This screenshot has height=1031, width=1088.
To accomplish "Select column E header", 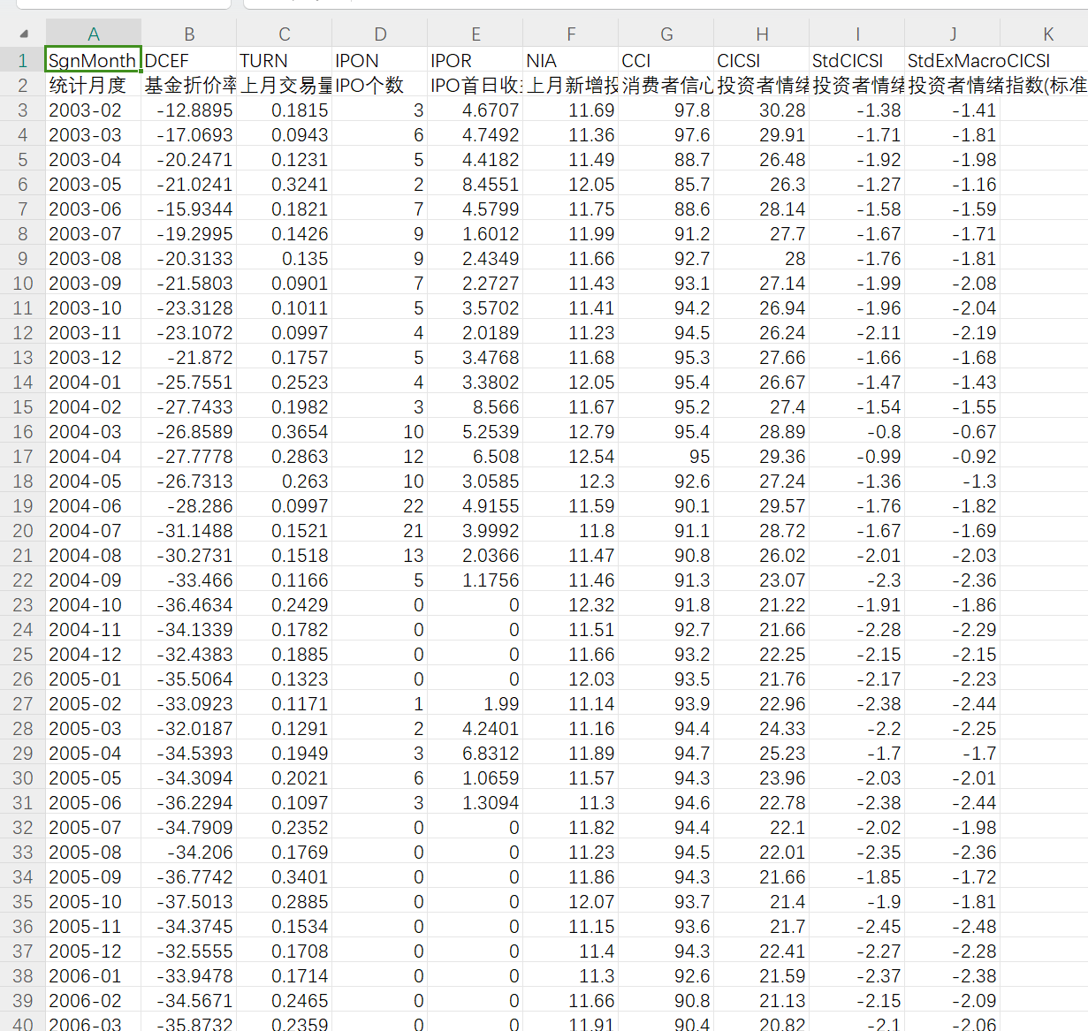I will click(x=476, y=34).
